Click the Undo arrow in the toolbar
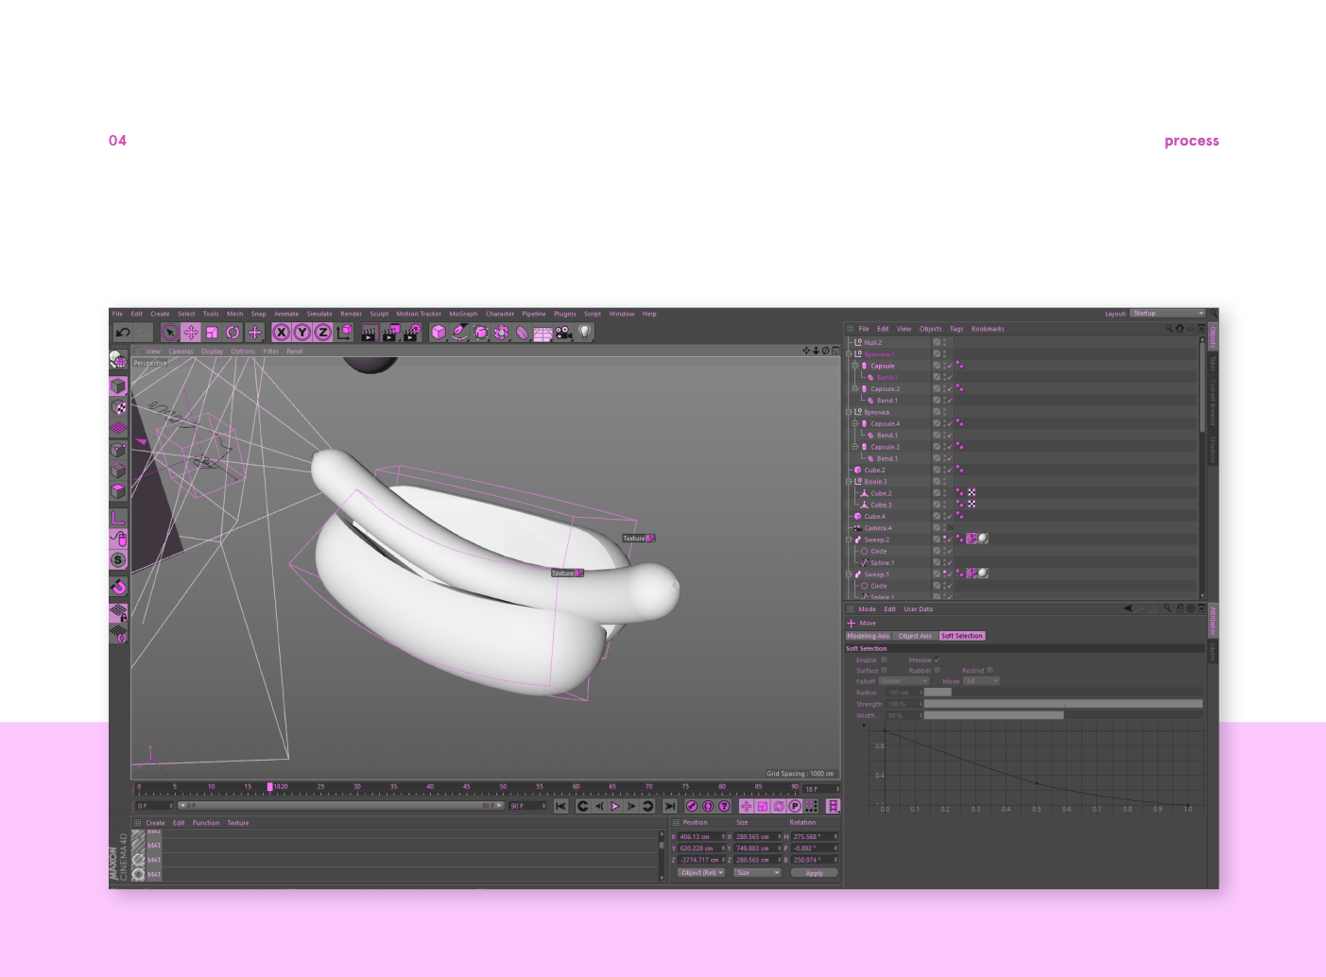 click(x=123, y=333)
